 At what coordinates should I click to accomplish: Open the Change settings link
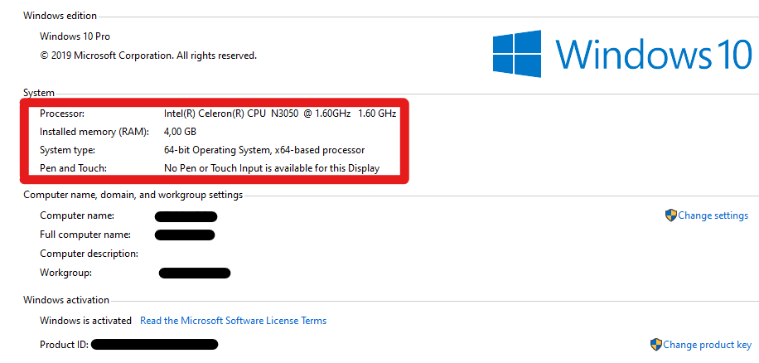[713, 215]
